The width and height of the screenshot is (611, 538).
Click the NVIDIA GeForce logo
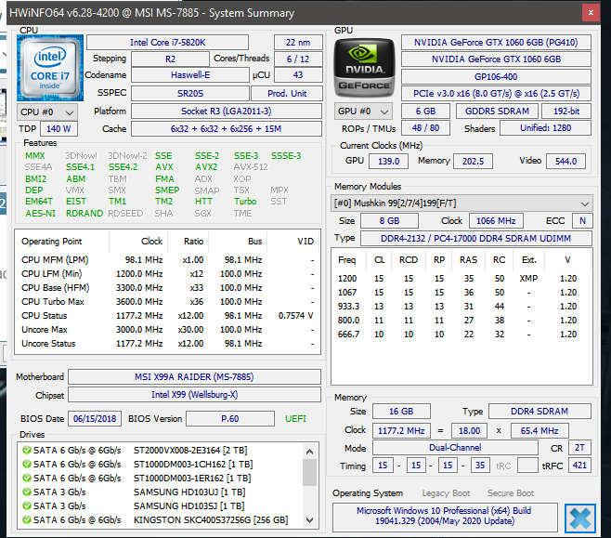pyautogui.click(x=364, y=67)
